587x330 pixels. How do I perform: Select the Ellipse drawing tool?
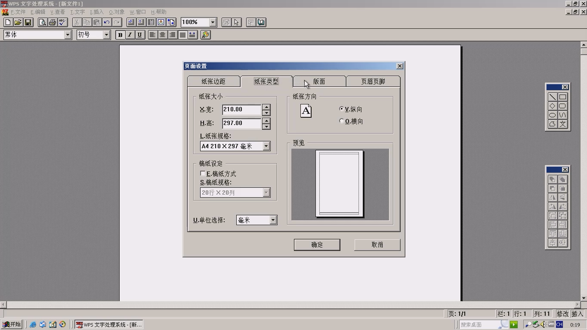point(553,115)
